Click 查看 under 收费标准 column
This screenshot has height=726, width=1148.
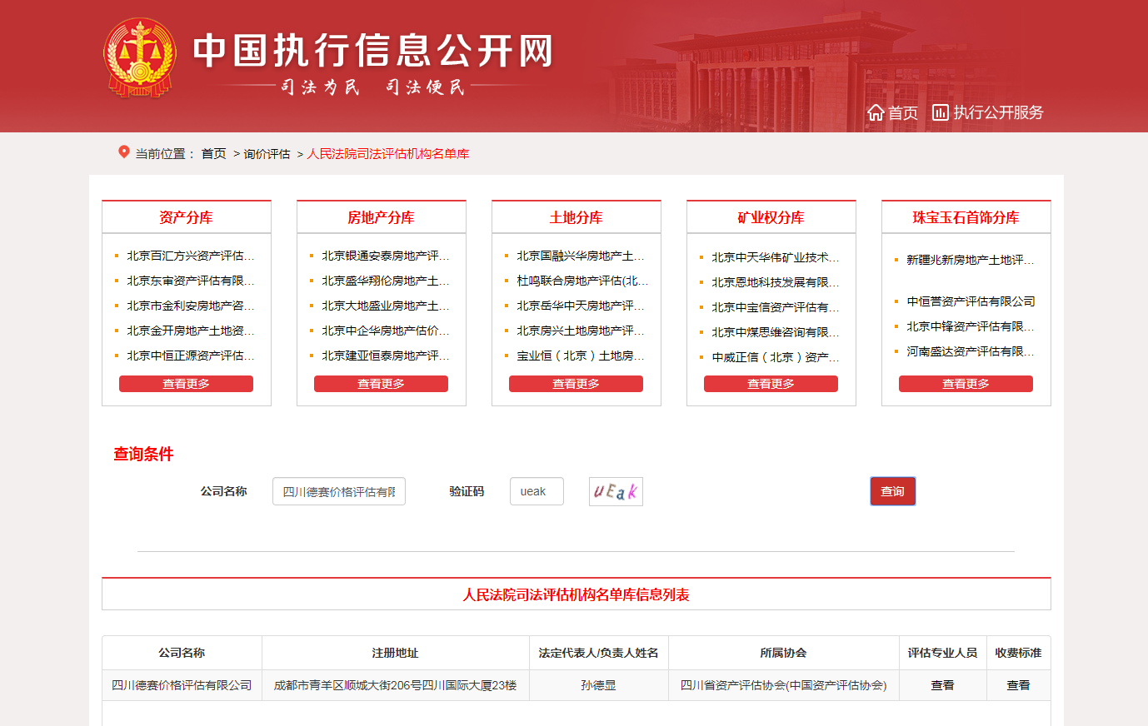[1018, 685]
